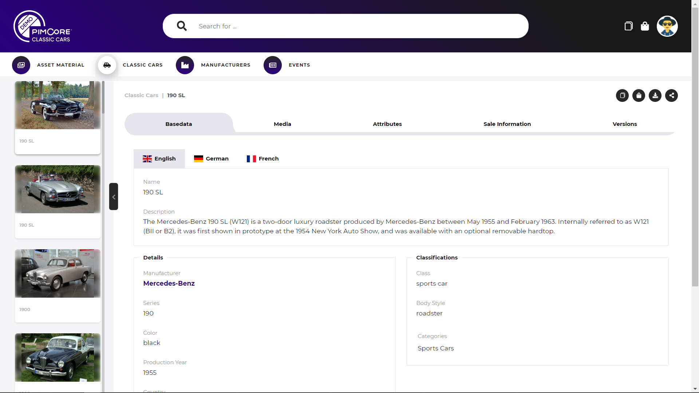Add 190 SL to cart icon
This screenshot has height=393, width=699.
(639, 95)
